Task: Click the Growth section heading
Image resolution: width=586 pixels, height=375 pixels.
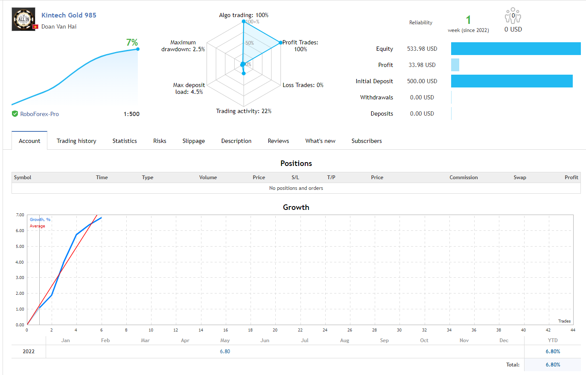Action: click(296, 207)
